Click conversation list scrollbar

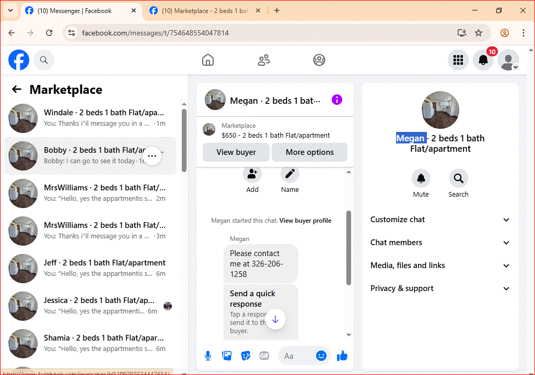pos(184,140)
